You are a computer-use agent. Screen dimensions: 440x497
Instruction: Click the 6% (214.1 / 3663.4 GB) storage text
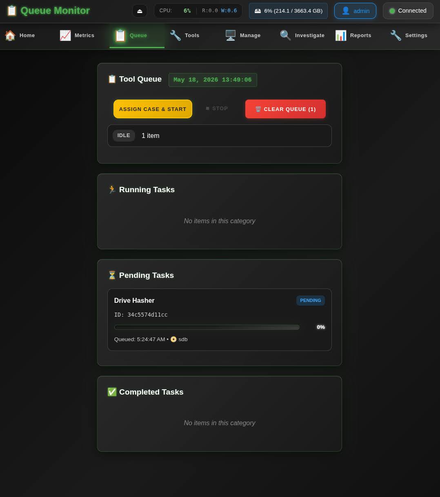[293, 11]
